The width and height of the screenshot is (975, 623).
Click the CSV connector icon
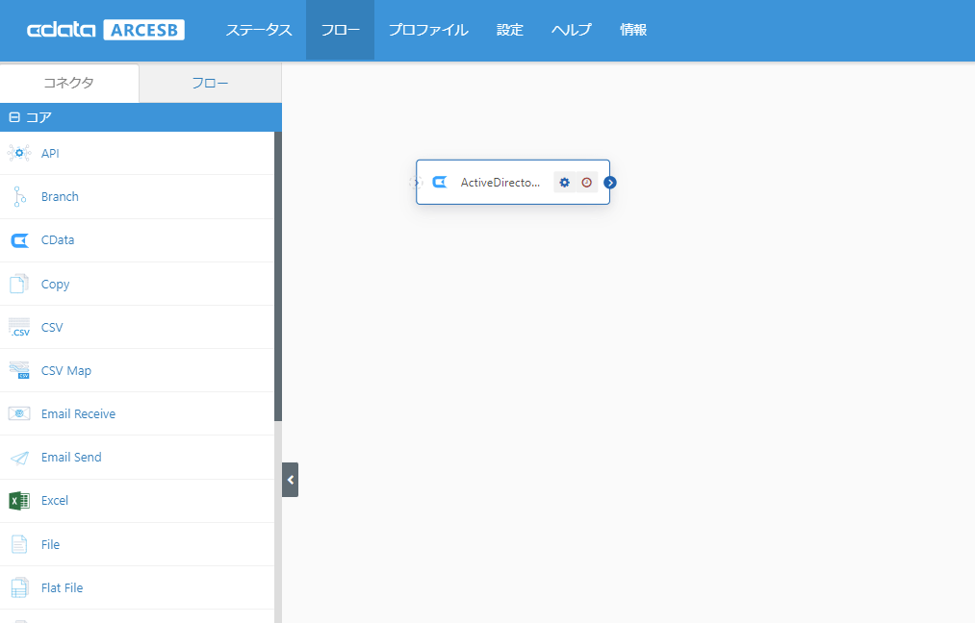tap(19, 327)
